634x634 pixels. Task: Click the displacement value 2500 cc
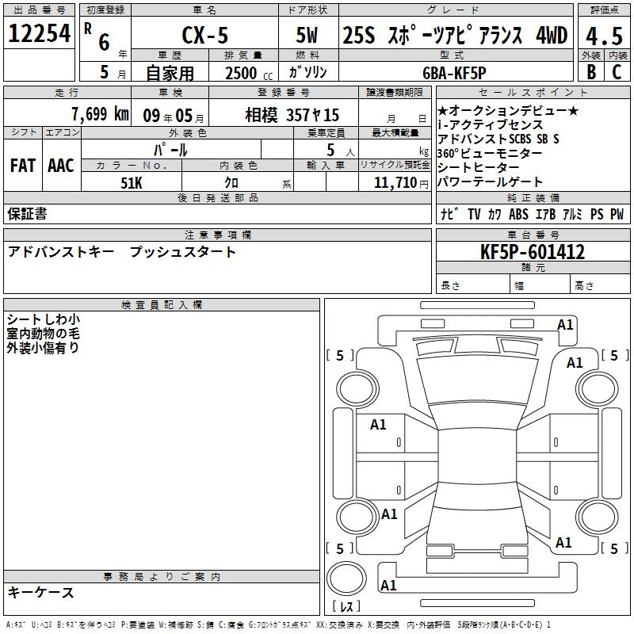click(x=249, y=73)
